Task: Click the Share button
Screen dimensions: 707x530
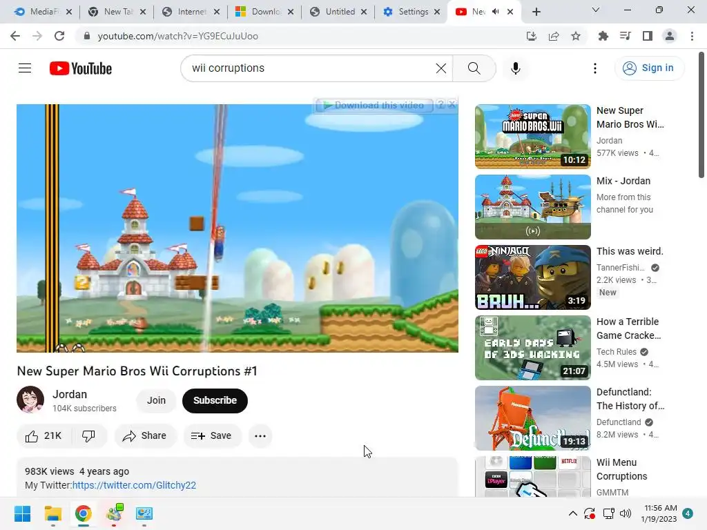Action: coord(145,436)
